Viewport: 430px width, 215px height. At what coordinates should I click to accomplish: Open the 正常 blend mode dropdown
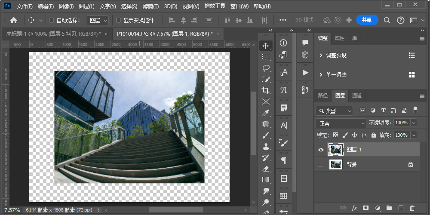(341, 123)
